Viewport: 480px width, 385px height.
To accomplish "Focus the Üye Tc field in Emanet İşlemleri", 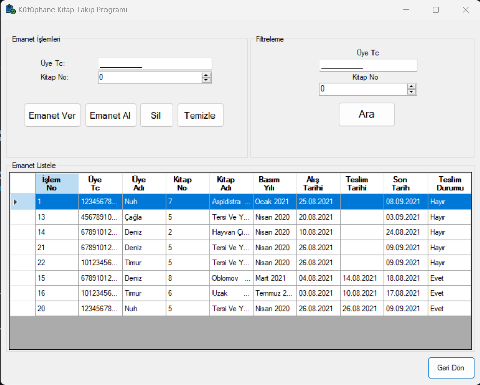I will pyautogui.click(x=155, y=64).
